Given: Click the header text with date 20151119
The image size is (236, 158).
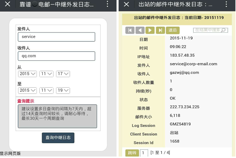Looking at the screenshot, I should 179,18.
